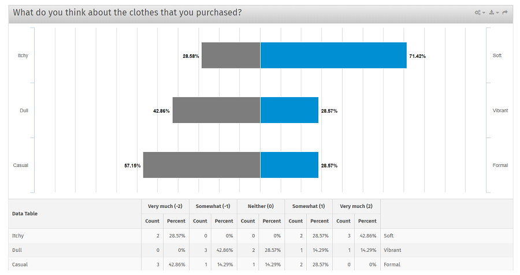Click the gray Dull bar

point(216,110)
